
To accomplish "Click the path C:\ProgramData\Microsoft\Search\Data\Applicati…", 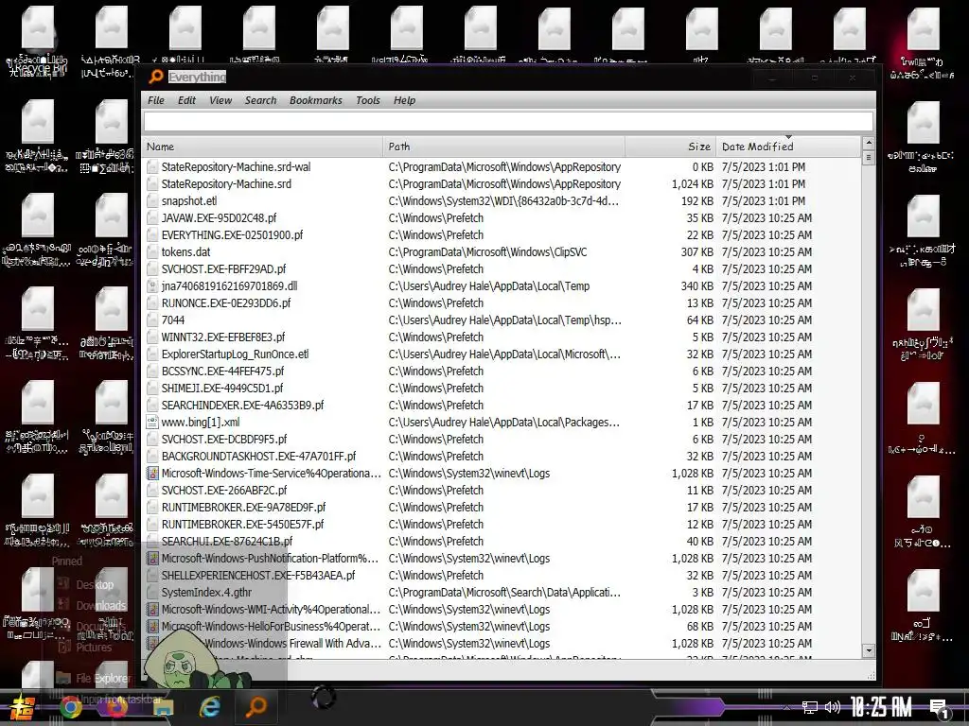I will (504, 593).
